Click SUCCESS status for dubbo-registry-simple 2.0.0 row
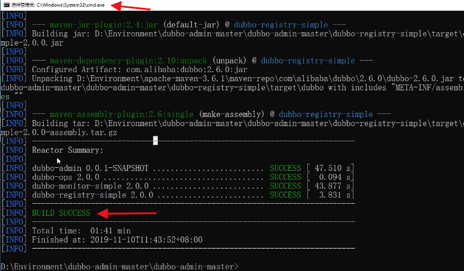Screen dimensions: 464x271 click(285, 195)
